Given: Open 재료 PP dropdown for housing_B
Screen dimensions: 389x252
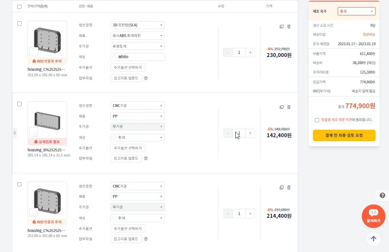Looking at the screenshot, I should tap(138, 116).
